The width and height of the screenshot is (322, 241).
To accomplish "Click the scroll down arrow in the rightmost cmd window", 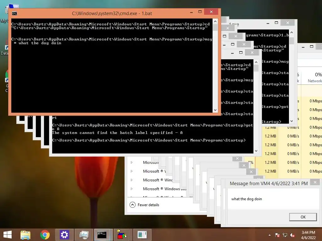I will (x=291, y=121).
